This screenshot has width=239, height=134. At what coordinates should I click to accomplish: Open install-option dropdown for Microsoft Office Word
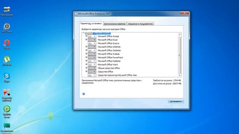point(92,64)
